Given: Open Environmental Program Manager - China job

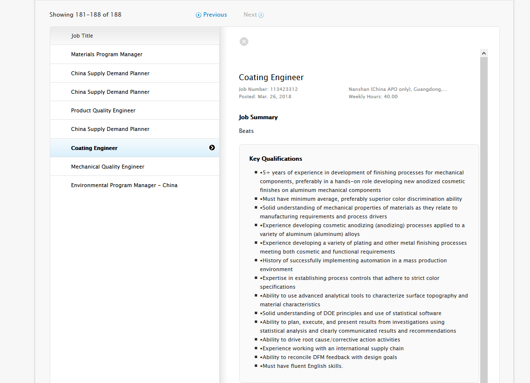Looking at the screenshot, I should pyautogui.click(x=124, y=185).
